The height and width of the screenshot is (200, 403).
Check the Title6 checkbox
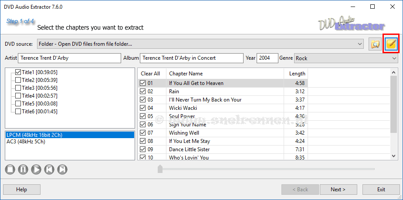(18, 112)
